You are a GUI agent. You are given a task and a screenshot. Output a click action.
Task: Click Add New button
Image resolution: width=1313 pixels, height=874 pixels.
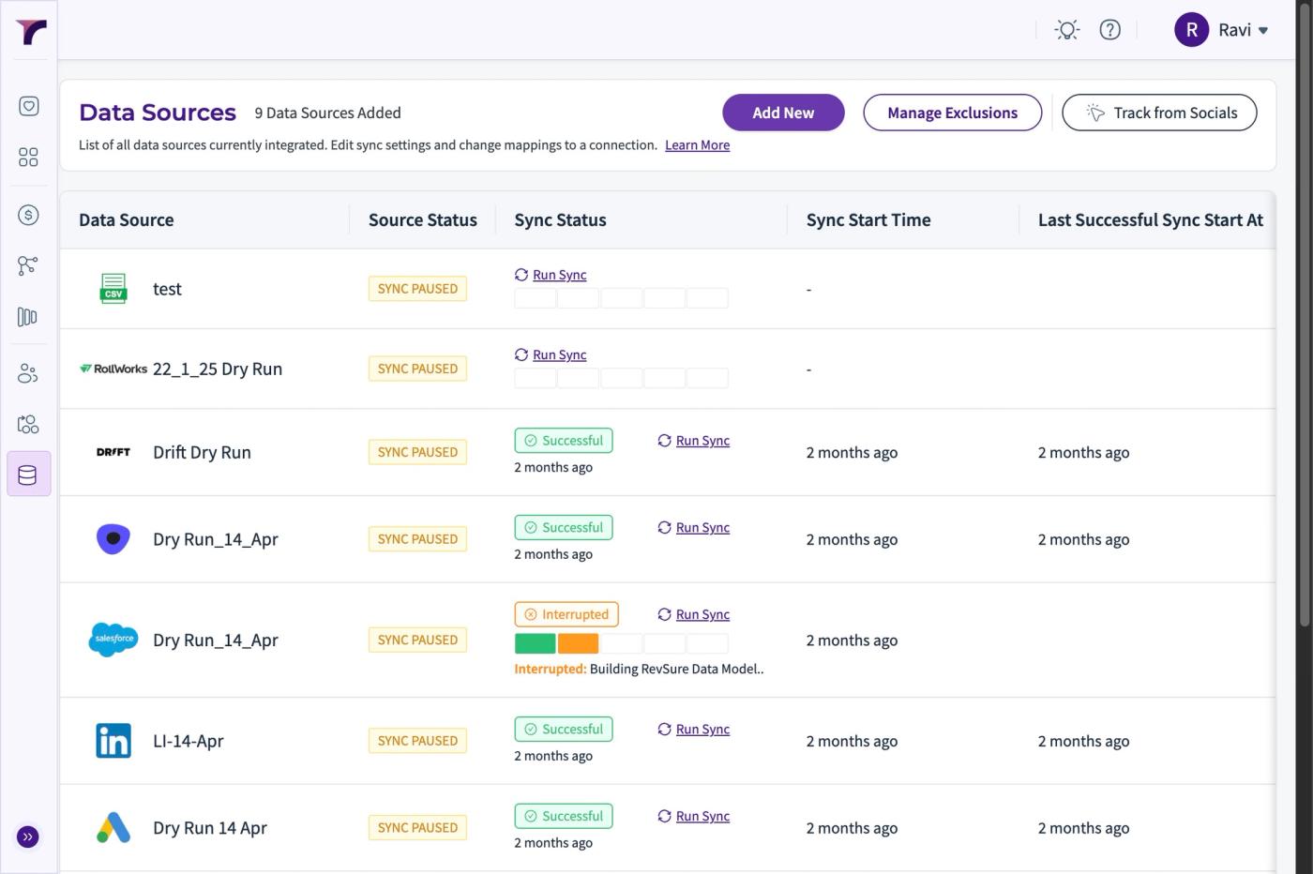pyautogui.click(x=783, y=113)
